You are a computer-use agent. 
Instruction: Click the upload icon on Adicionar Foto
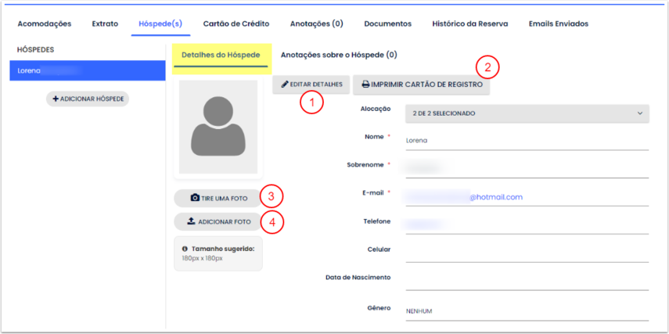point(191,221)
